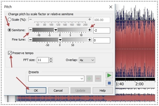Remove the preset with the red minus icon

(x=98, y=78)
